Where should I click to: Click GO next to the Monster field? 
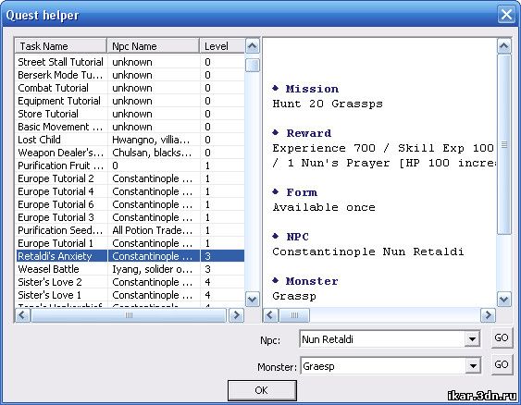pyautogui.click(x=502, y=364)
